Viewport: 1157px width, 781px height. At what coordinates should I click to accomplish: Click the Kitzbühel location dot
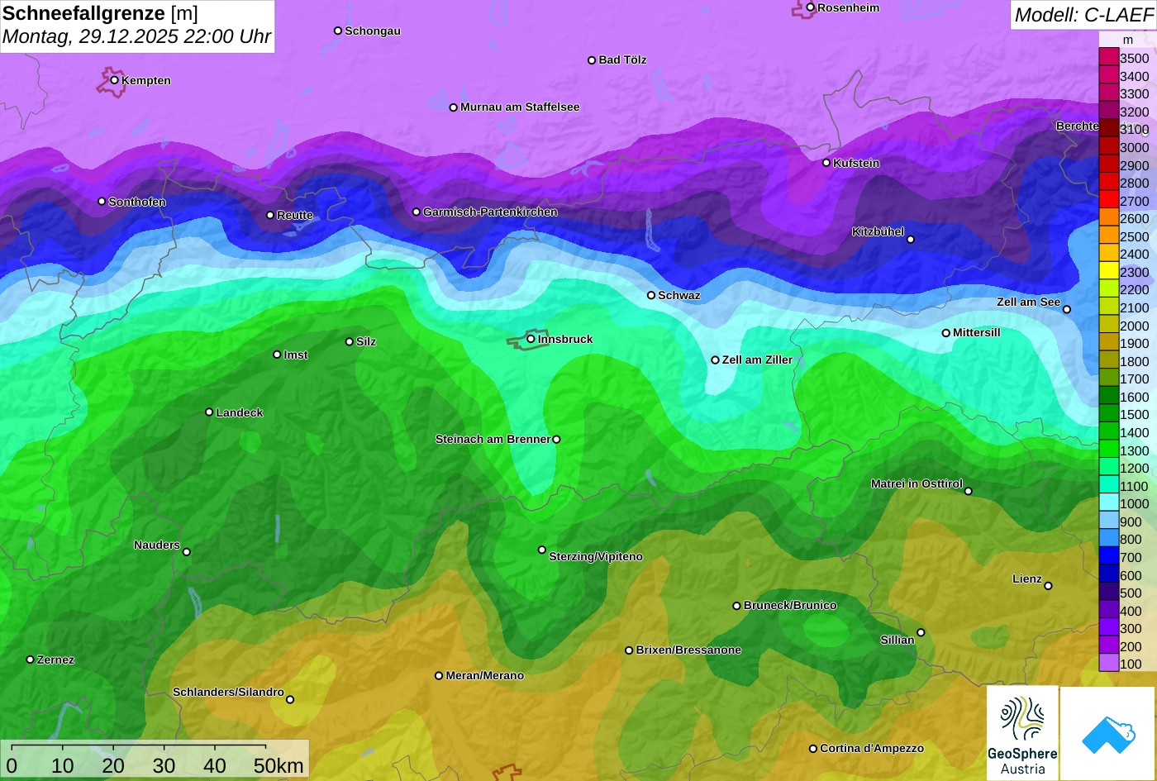(x=910, y=240)
